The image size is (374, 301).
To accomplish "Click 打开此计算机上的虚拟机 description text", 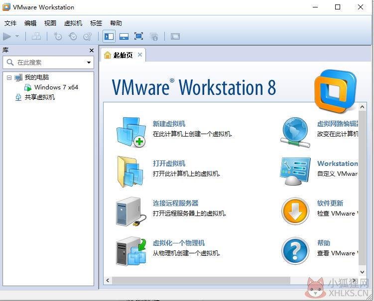I will pyautogui.click(x=186, y=174).
